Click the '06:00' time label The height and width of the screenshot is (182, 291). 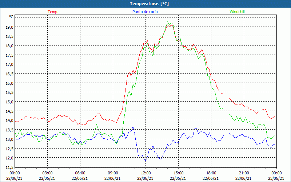[80, 173]
